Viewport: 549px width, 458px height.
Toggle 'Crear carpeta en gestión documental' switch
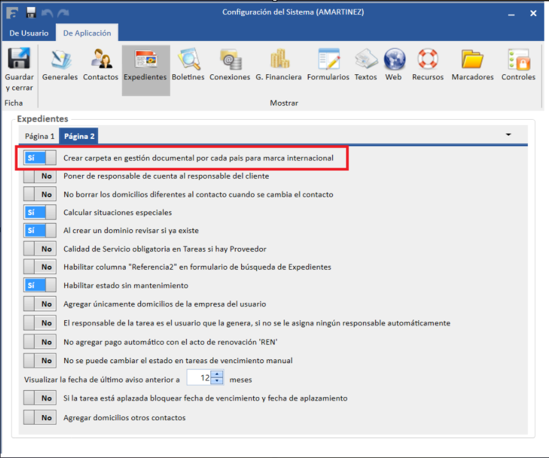coord(39,158)
